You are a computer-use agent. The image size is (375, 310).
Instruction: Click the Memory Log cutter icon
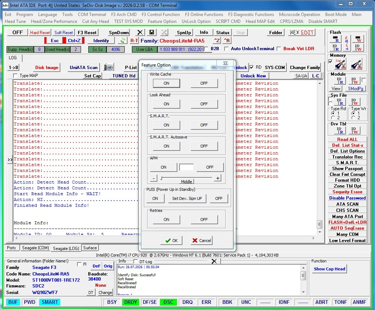coord(340,64)
